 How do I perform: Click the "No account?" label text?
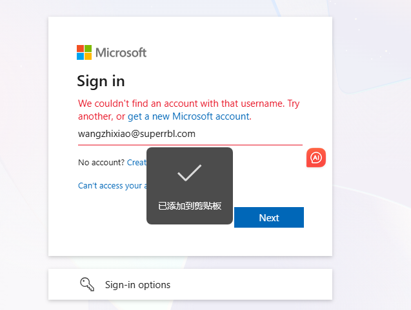pos(101,163)
